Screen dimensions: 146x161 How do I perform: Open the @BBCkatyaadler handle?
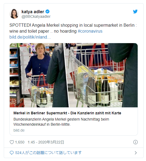[x=36, y=16]
